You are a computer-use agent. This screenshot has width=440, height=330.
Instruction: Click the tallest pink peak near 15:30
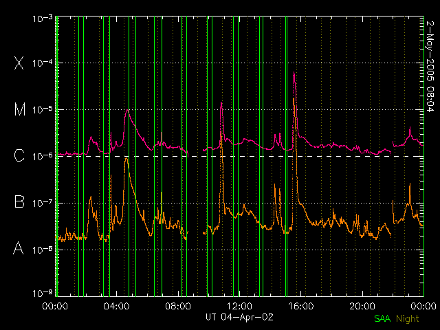pyautogui.click(x=294, y=73)
